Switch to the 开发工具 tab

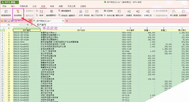[71, 6]
